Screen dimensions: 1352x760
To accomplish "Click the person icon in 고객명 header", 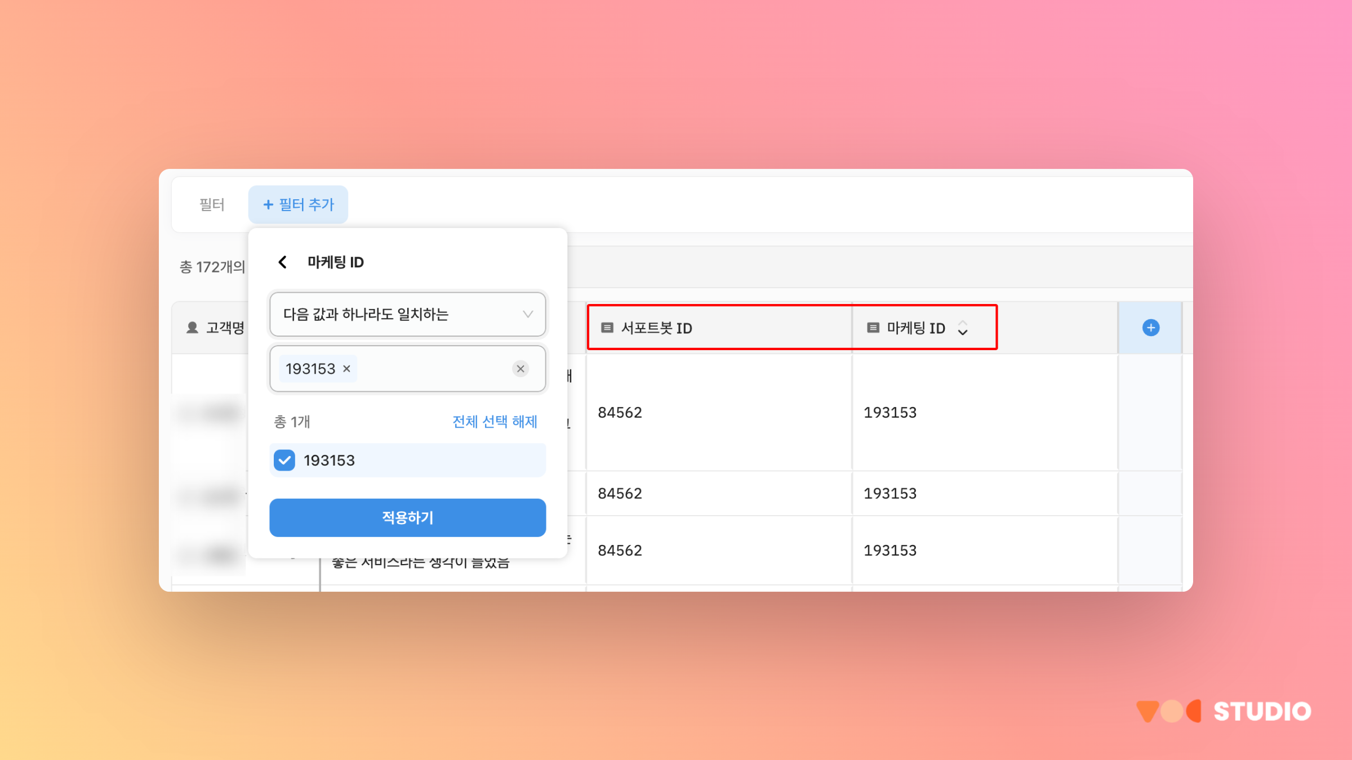I will coord(192,328).
